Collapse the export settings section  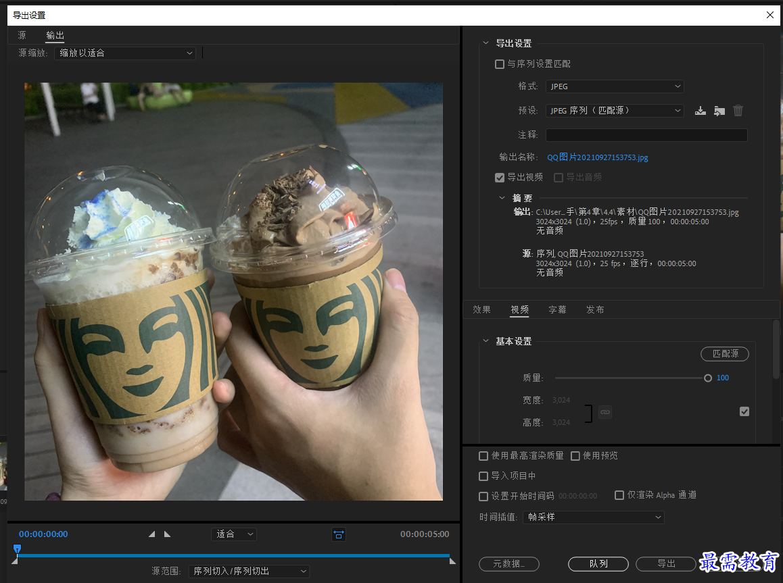pyautogui.click(x=486, y=43)
